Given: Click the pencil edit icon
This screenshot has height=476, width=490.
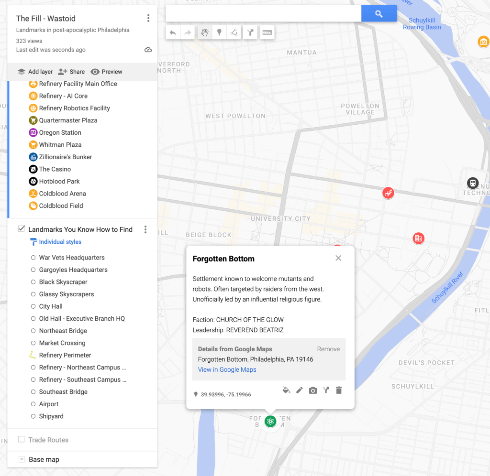Looking at the screenshot, I should point(300,390).
